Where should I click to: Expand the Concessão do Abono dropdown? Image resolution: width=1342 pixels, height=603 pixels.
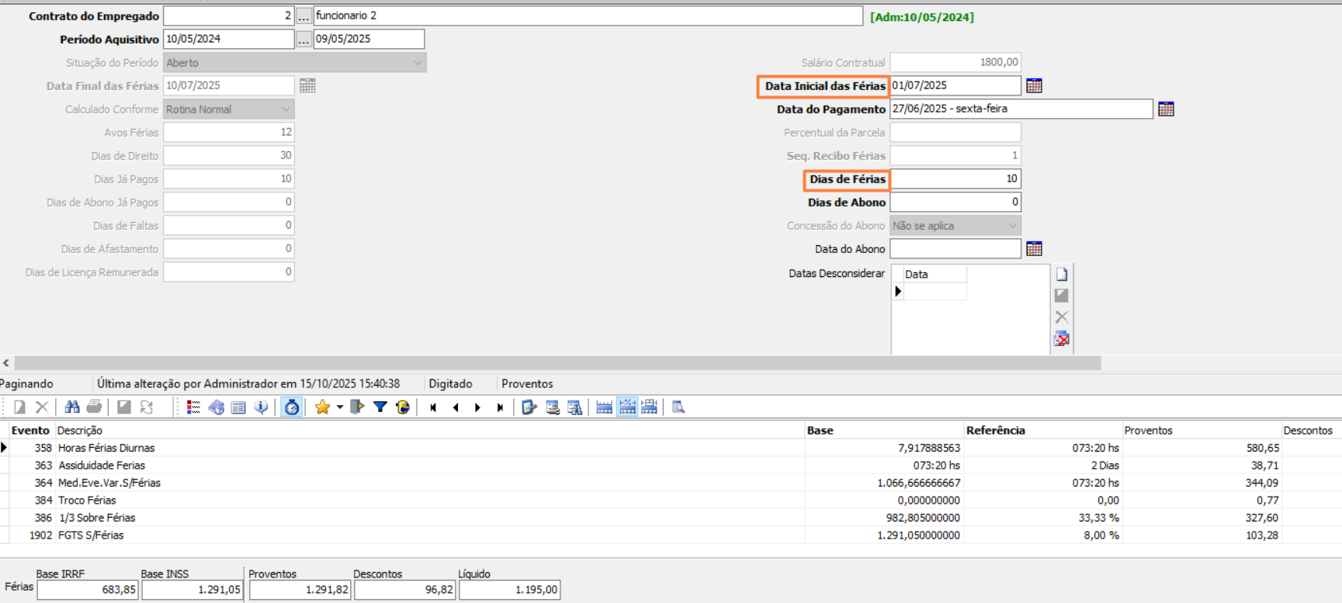(1012, 226)
